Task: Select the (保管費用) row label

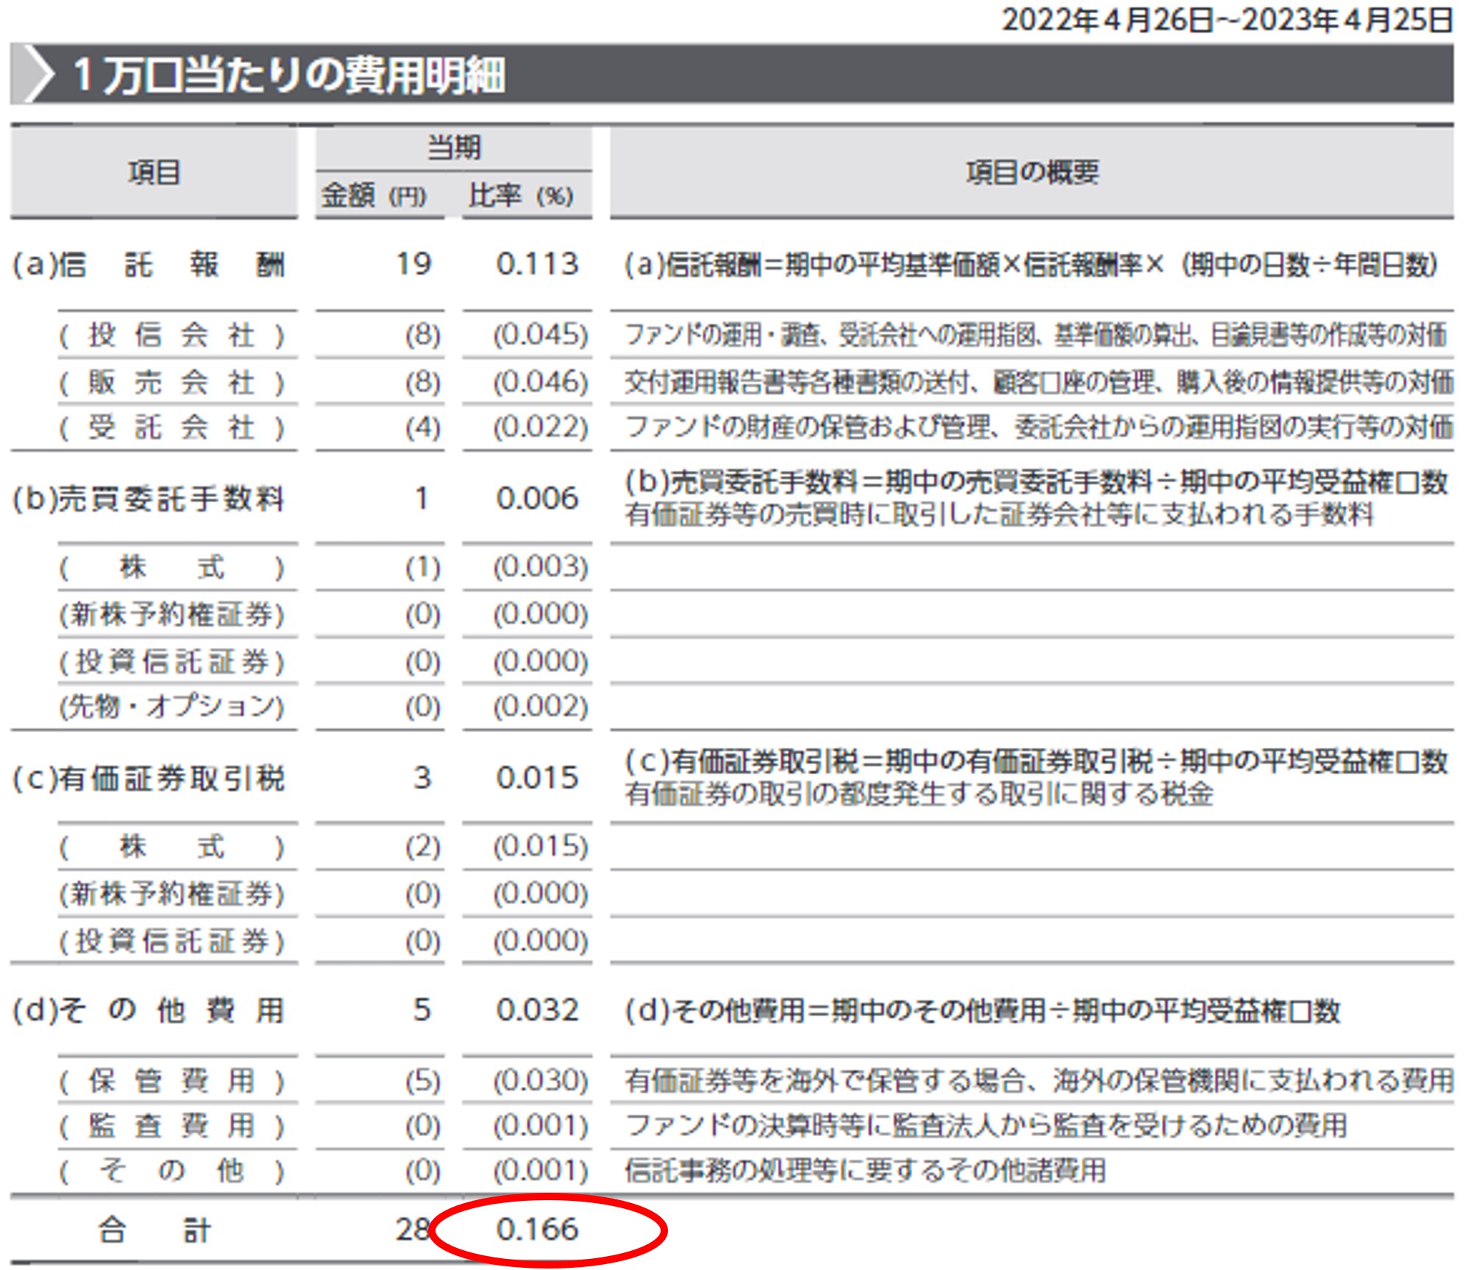Action: pos(171,1081)
